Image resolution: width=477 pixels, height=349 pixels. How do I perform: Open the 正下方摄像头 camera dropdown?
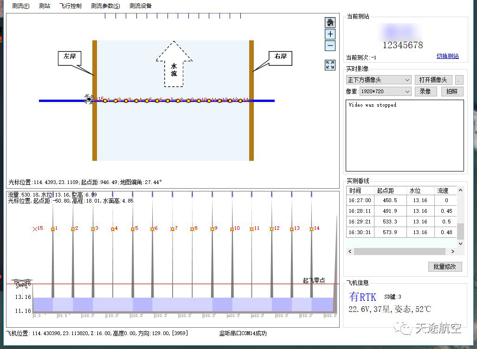379,80
